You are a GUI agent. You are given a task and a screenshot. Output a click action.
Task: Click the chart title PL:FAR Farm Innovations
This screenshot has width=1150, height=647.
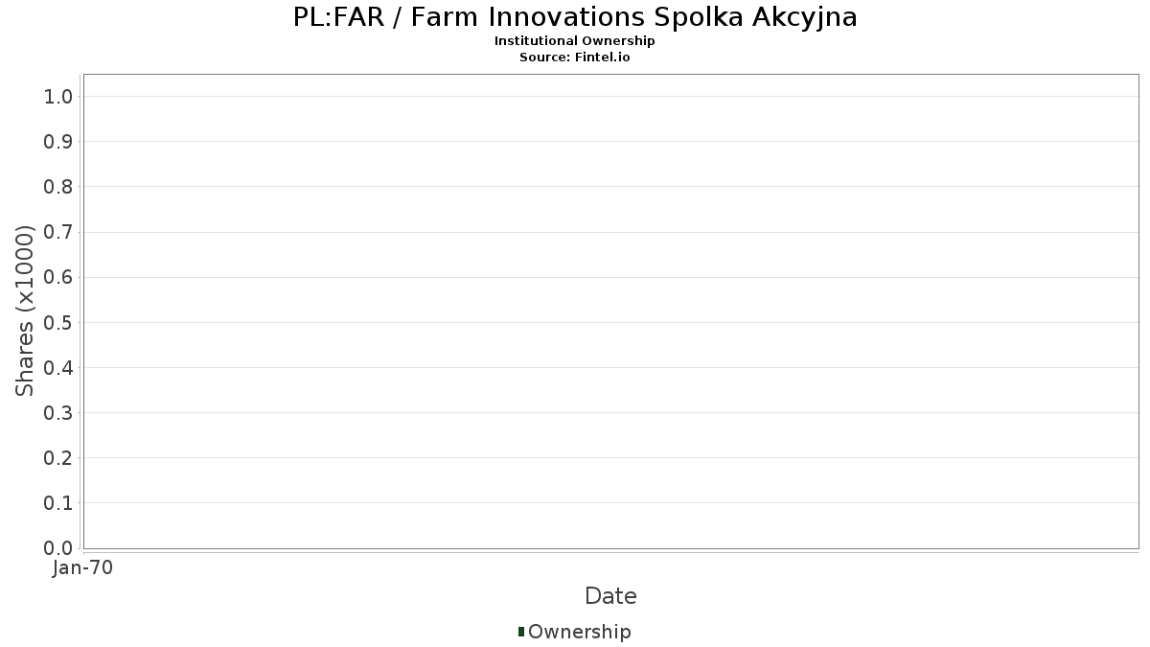tap(575, 17)
